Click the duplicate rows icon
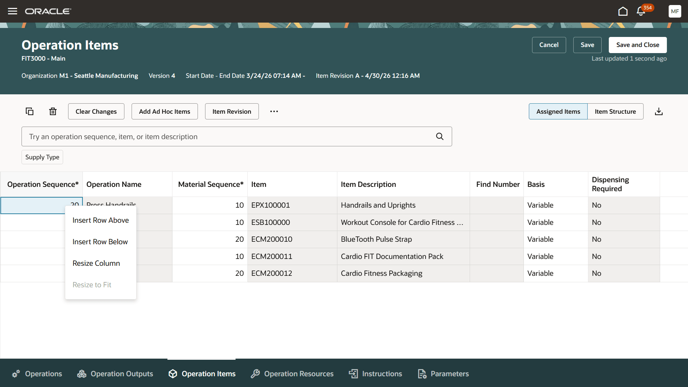Screen dimensions: 688x387 [29, 112]
